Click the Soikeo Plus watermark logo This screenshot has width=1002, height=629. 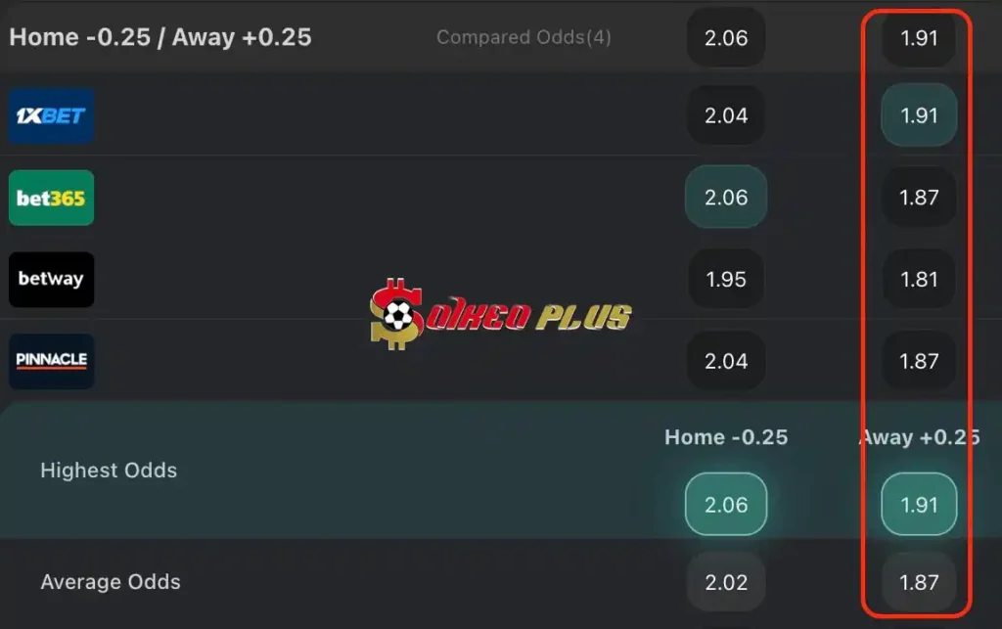500,314
